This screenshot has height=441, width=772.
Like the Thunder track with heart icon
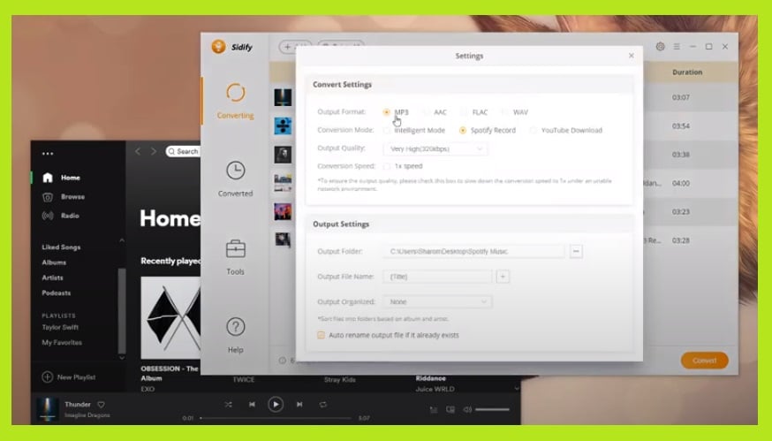(x=101, y=405)
